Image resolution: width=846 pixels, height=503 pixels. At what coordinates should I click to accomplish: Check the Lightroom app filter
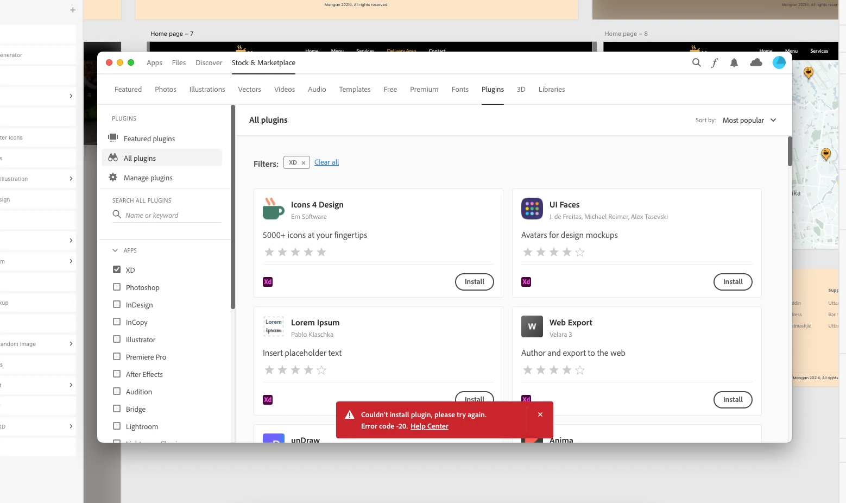[x=117, y=426]
